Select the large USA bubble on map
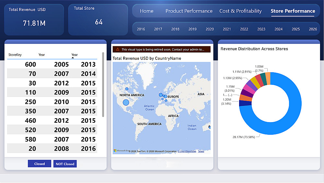This screenshot has width=324, height=183. click(126, 102)
